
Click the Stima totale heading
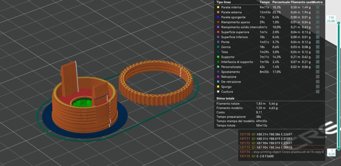(x=225, y=99)
